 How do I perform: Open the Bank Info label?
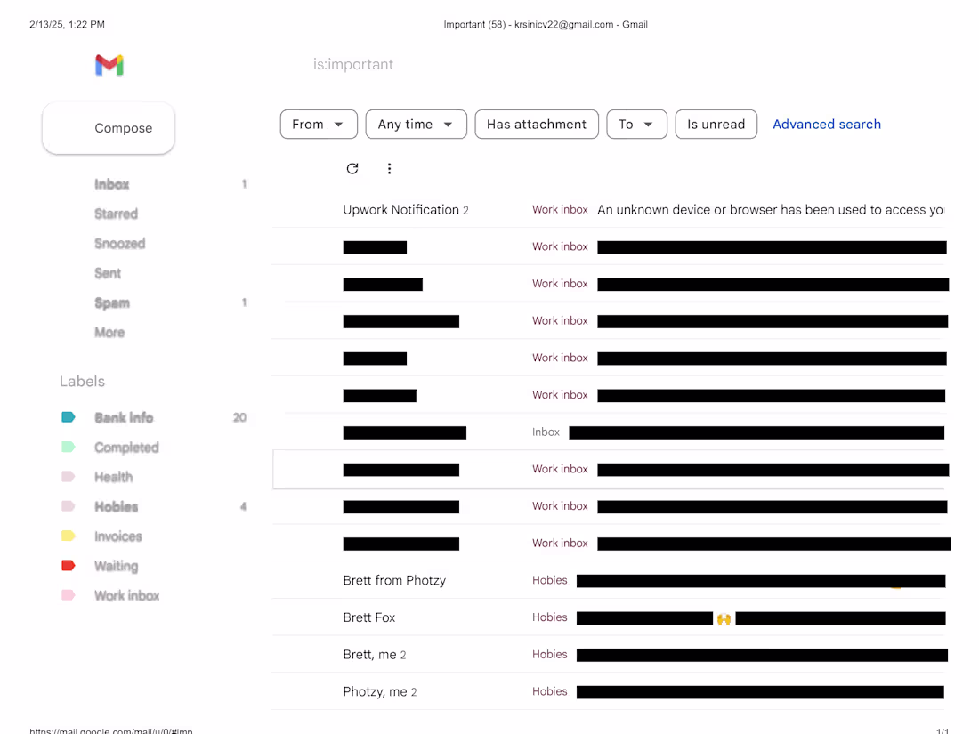(x=124, y=417)
